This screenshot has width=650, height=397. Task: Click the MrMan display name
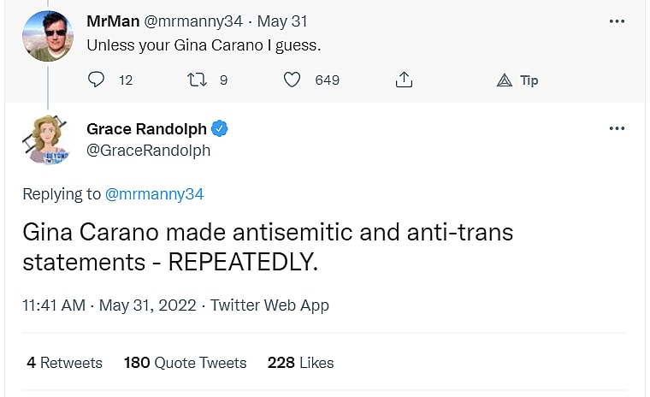[113, 21]
